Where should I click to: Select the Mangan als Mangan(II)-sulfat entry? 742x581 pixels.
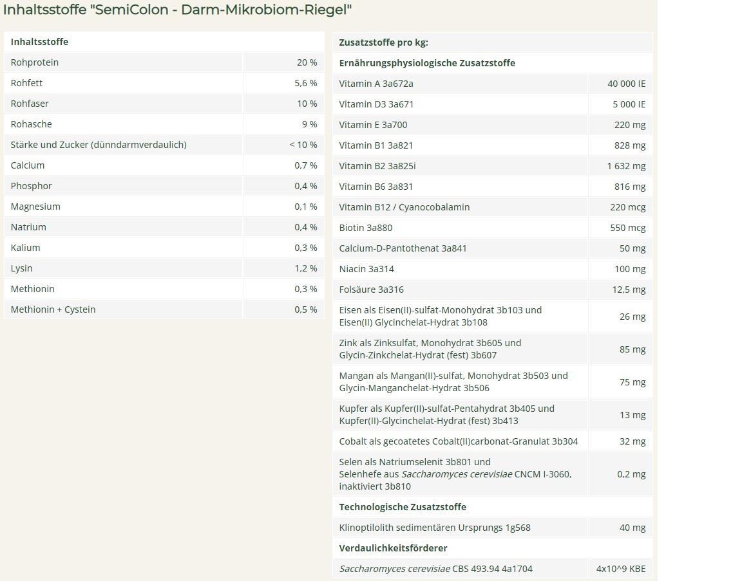point(453,382)
